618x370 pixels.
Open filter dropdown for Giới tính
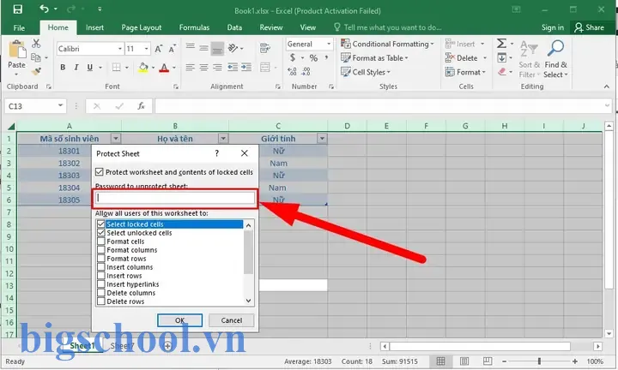tap(322, 139)
